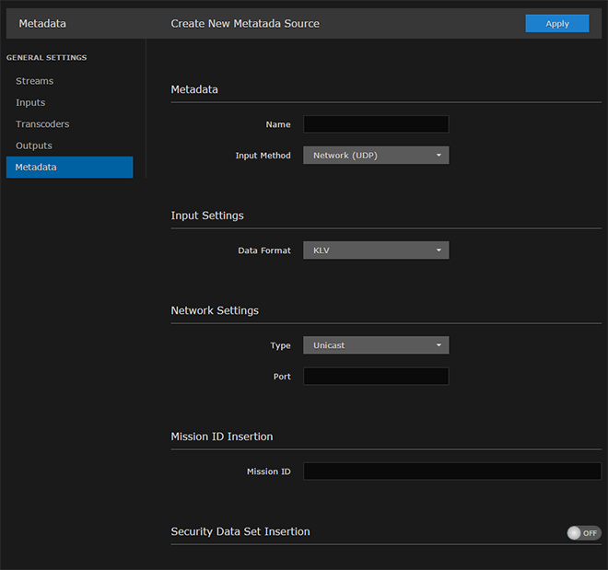This screenshot has width=608, height=570.
Task: Click the Type dropdown arrow icon
Action: click(439, 345)
